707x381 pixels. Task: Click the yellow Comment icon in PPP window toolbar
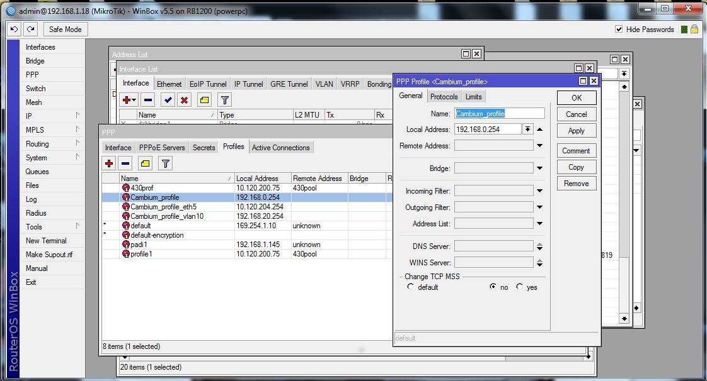pyautogui.click(x=145, y=163)
